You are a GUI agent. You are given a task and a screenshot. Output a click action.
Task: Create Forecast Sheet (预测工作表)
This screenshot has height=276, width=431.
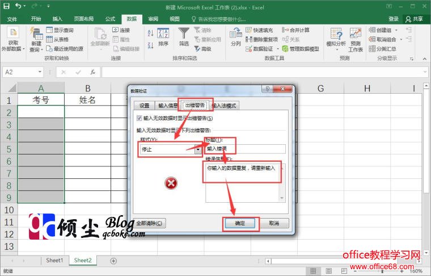(356, 40)
